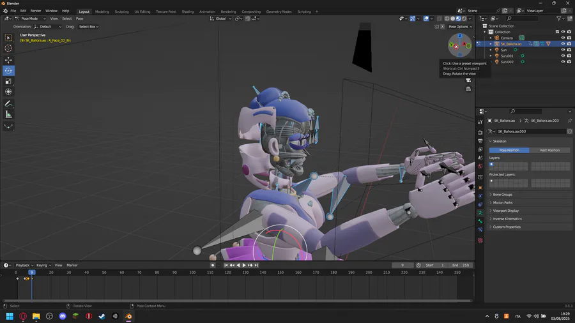Toggle perspective orthographic view grid icon

pyautogui.click(x=468, y=89)
